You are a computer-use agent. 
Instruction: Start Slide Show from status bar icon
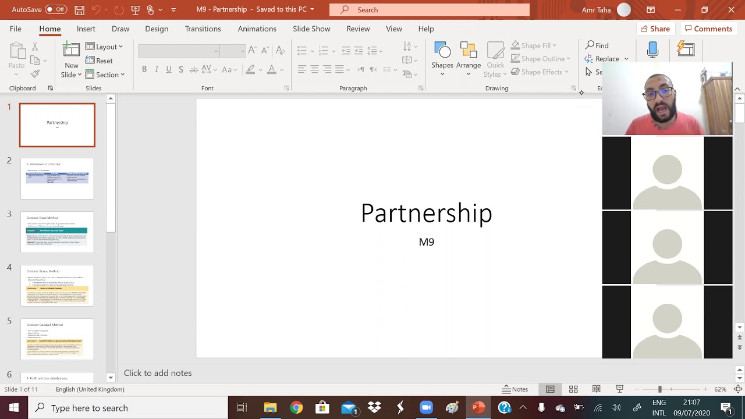pyautogui.click(x=620, y=389)
